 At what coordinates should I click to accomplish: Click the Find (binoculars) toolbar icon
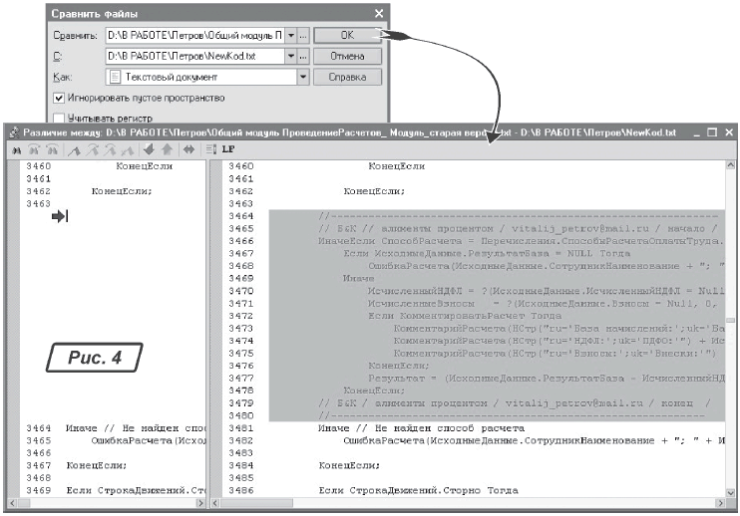tap(14, 149)
